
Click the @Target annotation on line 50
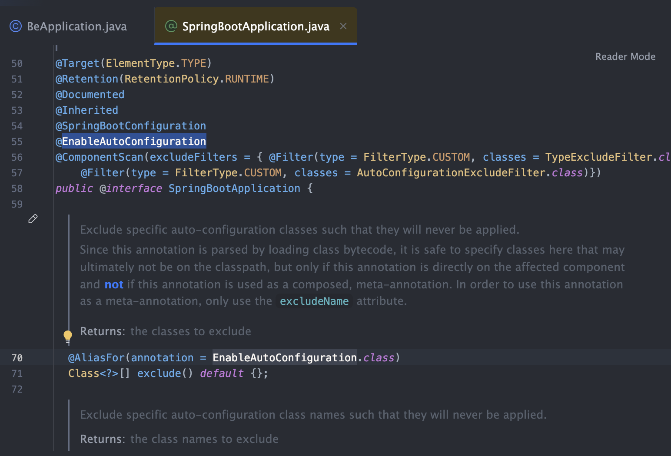pyautogui.click(x=77, y=63)
